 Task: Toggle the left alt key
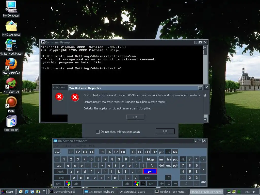click(x=76, y=184)
